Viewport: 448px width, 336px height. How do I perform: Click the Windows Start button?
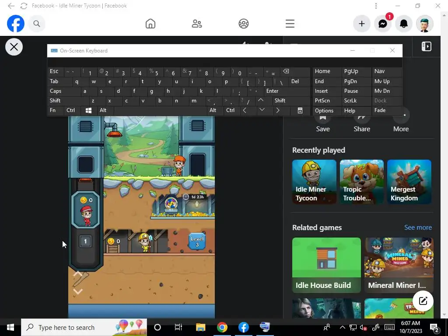(10, 327)
